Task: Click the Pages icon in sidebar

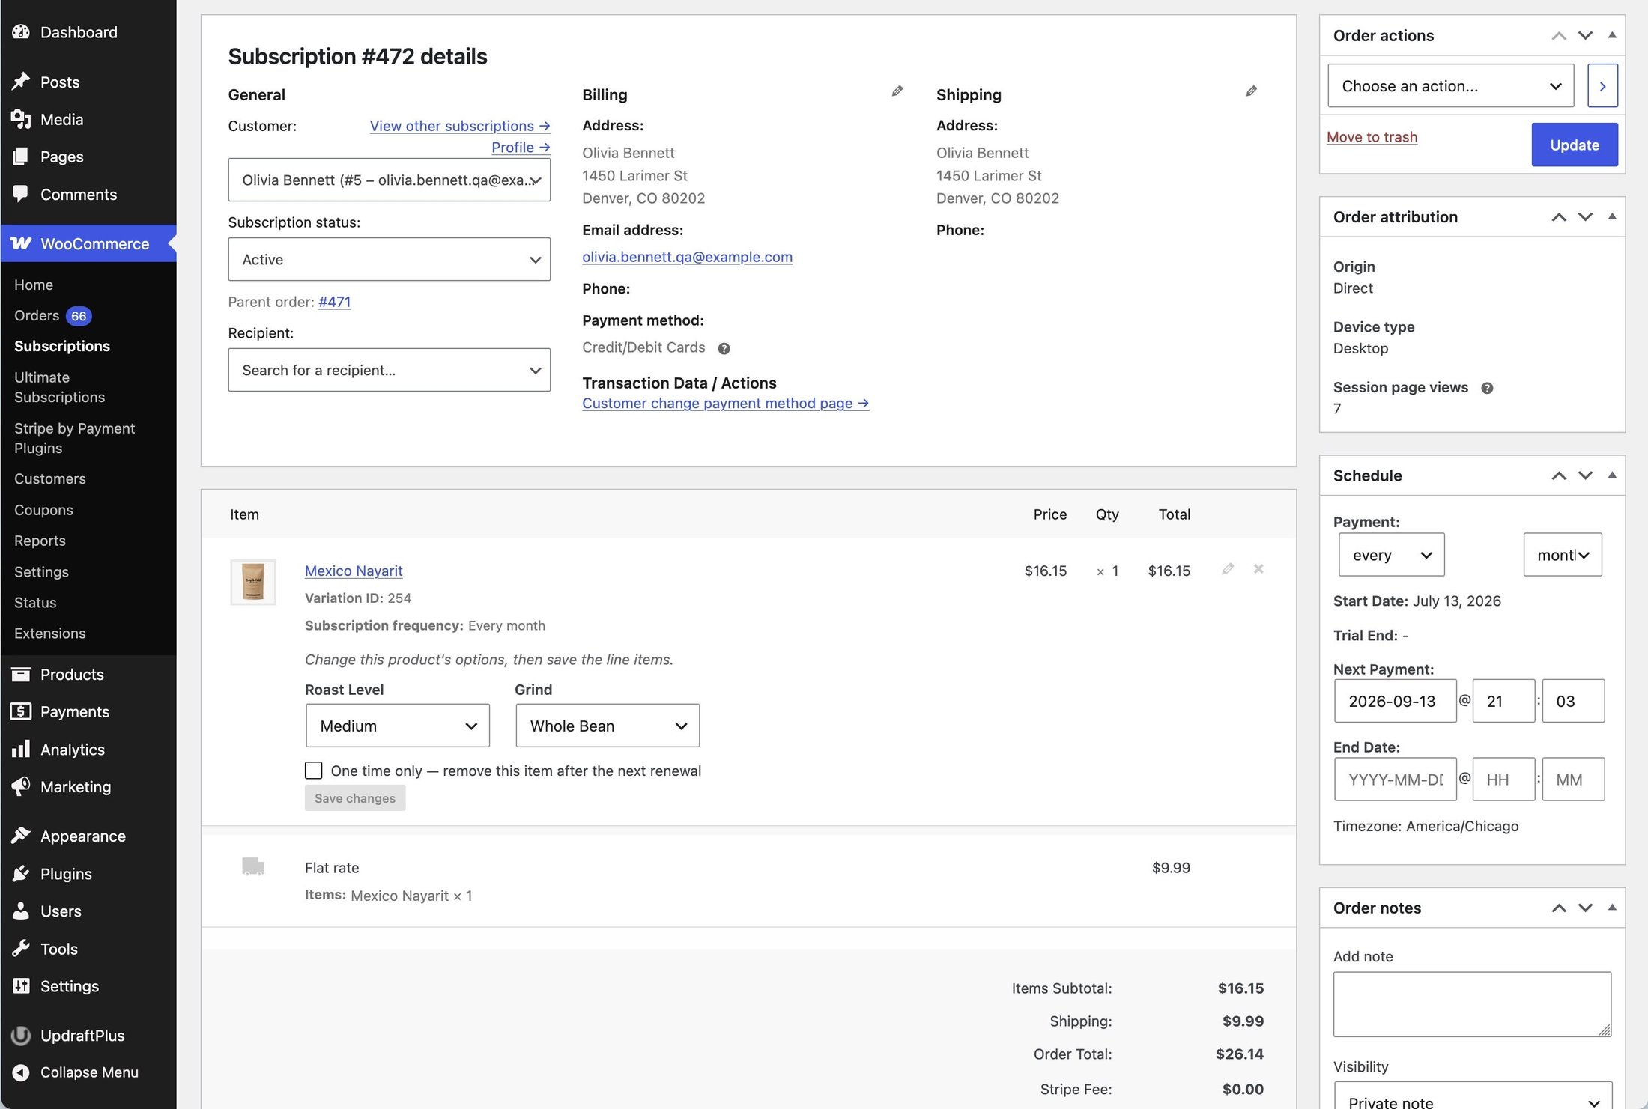Action: pyautogui.click(x=21, y=157)
